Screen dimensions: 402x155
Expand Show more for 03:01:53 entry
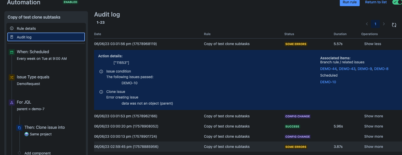coord(373,116)
